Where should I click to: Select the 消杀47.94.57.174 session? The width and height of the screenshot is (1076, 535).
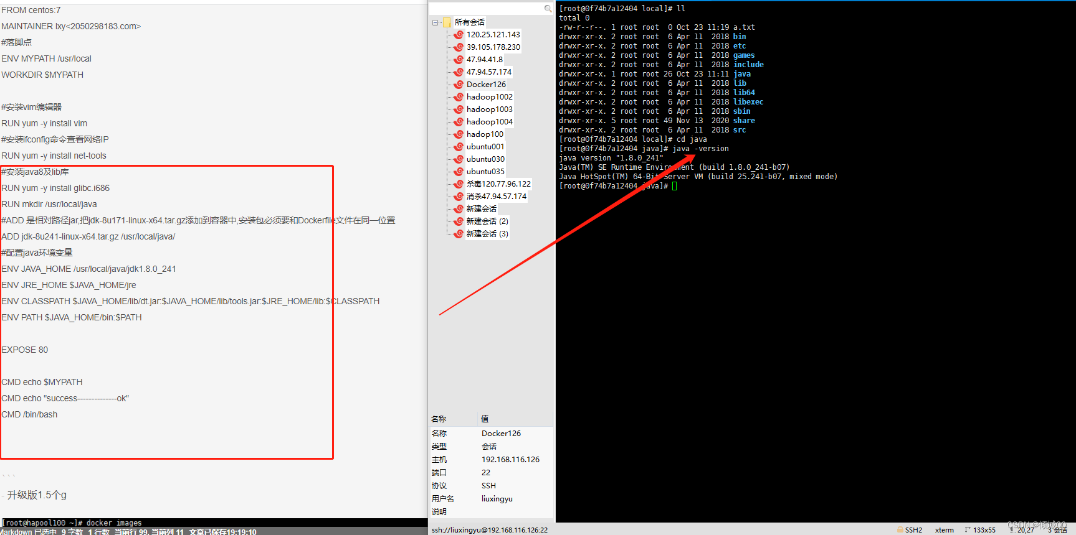[496, 197]
